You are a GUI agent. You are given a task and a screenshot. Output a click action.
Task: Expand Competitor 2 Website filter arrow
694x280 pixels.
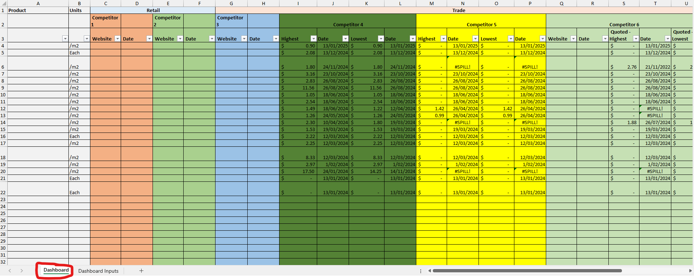tap(180, 39)
